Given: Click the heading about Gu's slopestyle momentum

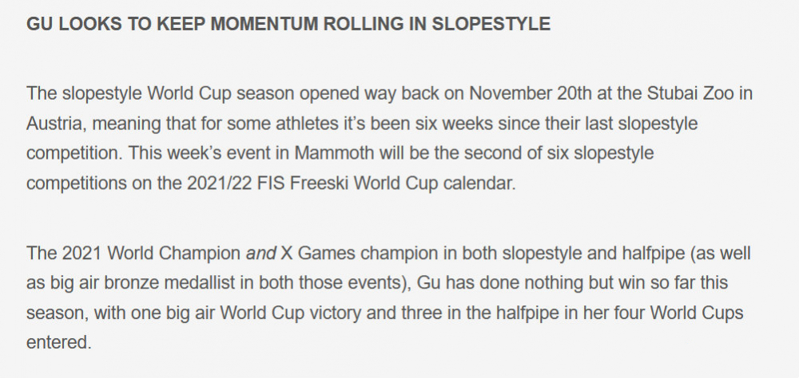Looking at the screenshot, I should click(288, 24).
